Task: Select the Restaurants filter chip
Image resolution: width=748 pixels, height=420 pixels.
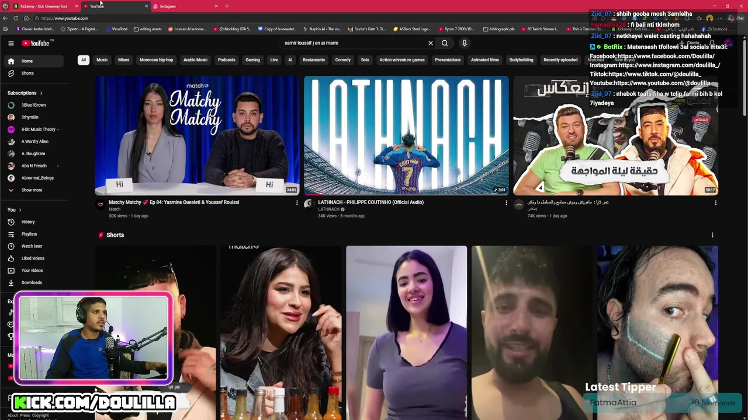Action: click(x=314, y=60)
